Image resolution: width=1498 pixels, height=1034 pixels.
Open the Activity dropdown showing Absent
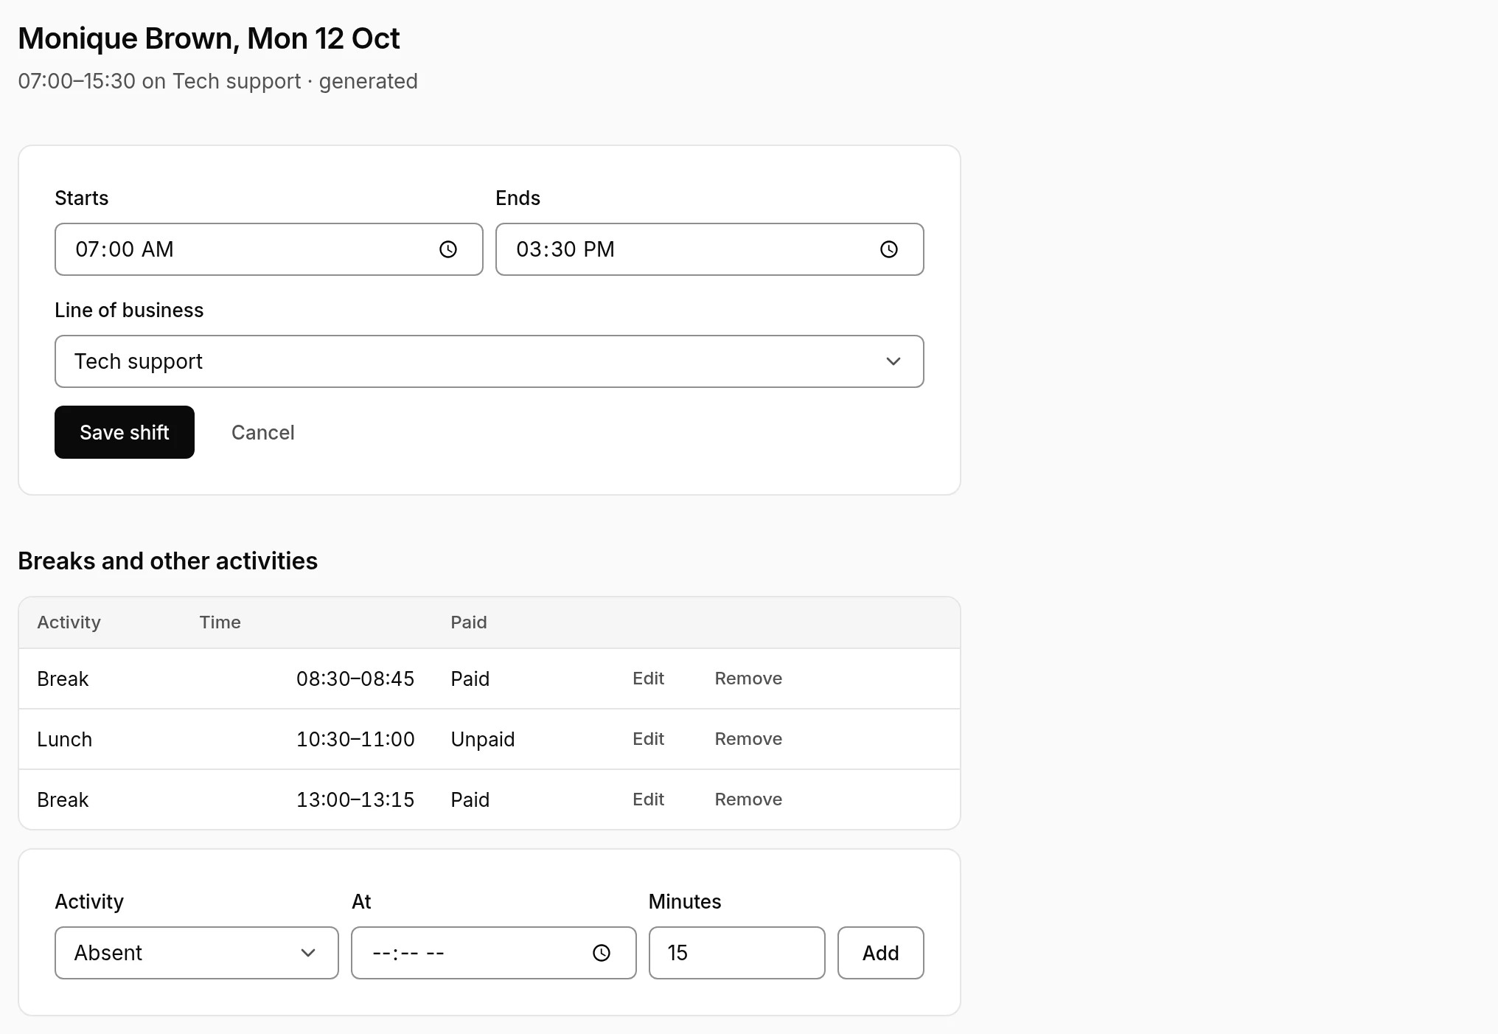(197, 953)
